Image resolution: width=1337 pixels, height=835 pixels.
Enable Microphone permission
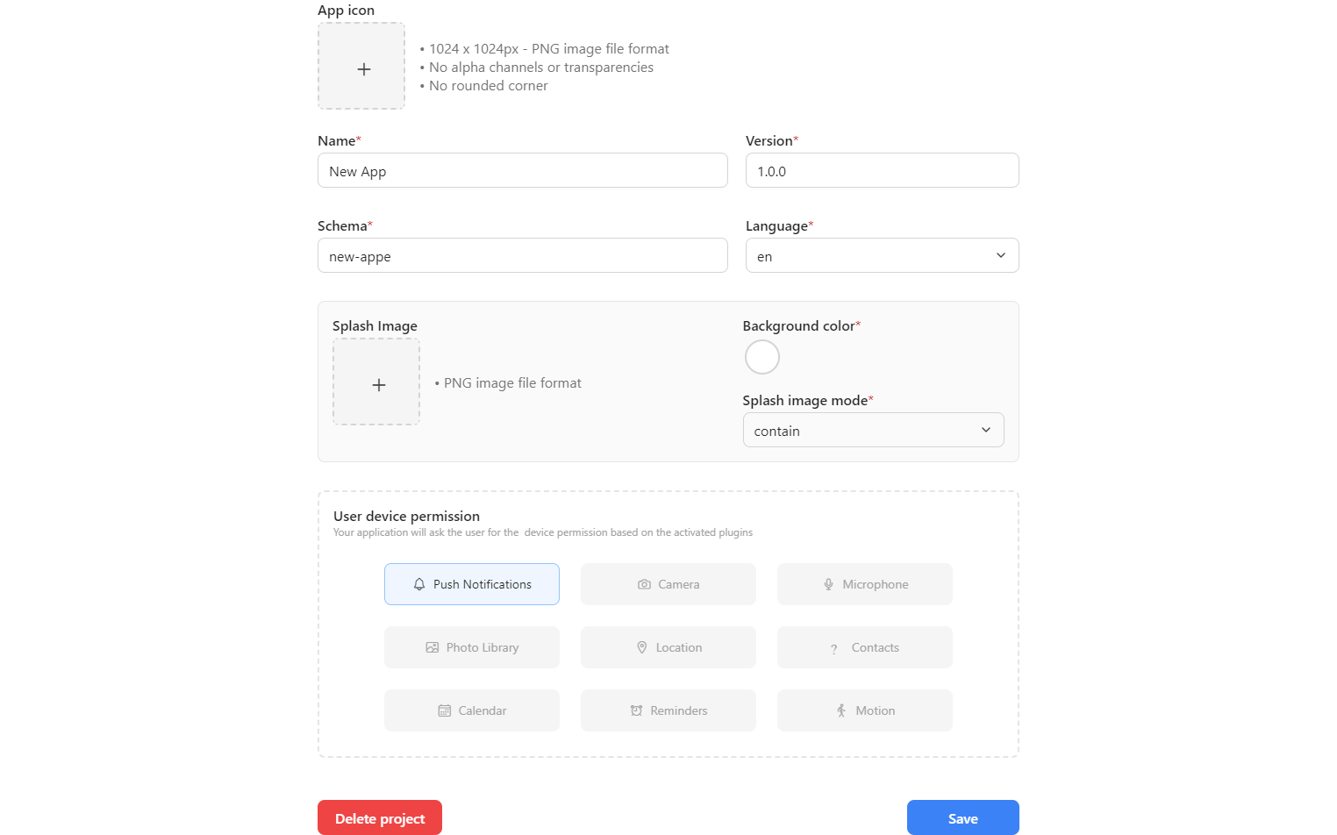pyautogui.click(x=865, y=584)
